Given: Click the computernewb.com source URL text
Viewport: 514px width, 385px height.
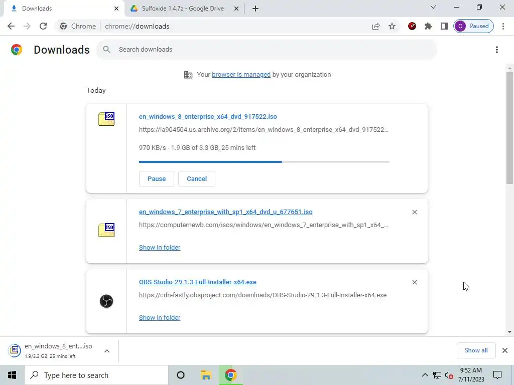Looking at the screenshot, I should (x=264, y=225).
